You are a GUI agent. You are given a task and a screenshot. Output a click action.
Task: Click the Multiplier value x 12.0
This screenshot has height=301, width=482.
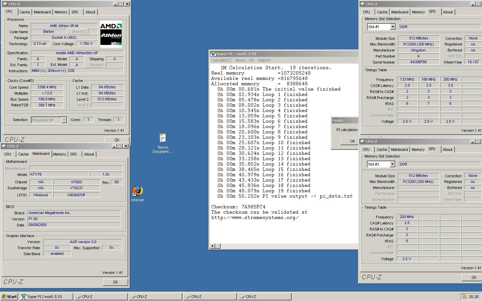point(47,93)
